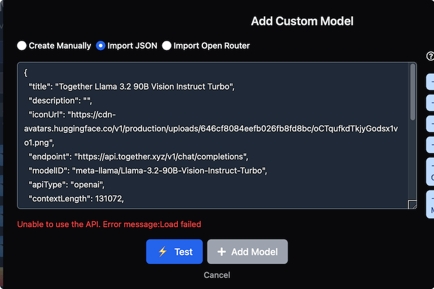This screenshot has width=434, height=289.
Task: Click the first light-blue preset button at right
Action: (430, 82)
